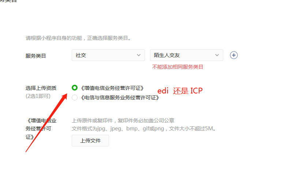Click the chevron arrow in 社交 dropdown
Screen dimensions: 288x172
(x=139, y=55)
